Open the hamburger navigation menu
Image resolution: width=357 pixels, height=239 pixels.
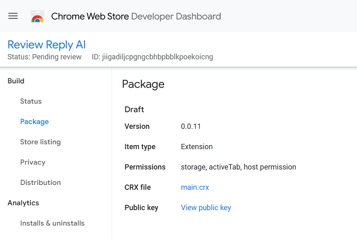click(x=13, y=16)
